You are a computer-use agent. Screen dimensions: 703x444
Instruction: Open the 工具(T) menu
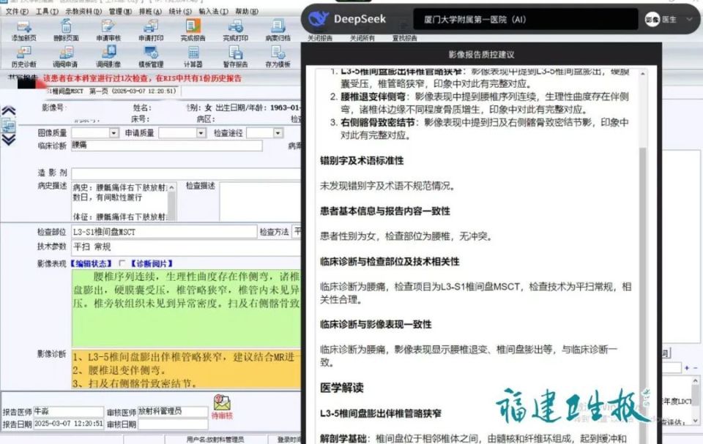click(47, 11)
